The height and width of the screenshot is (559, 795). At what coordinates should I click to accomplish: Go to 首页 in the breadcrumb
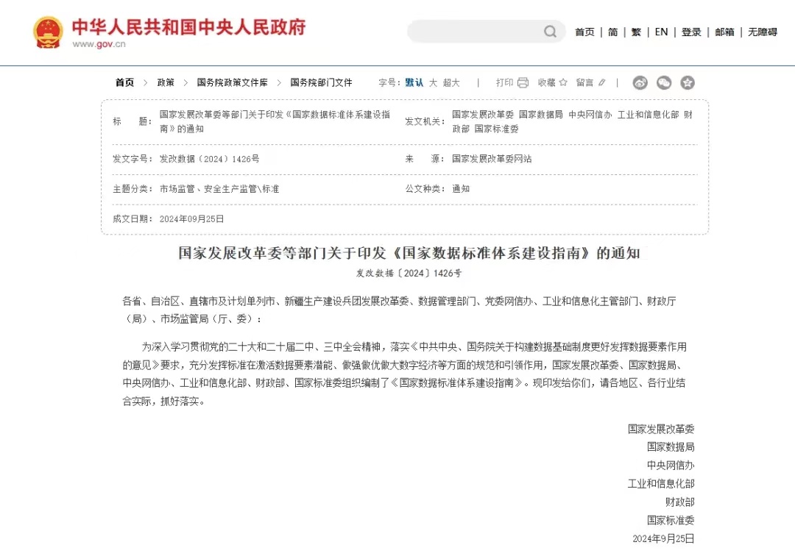click(124, 82)
